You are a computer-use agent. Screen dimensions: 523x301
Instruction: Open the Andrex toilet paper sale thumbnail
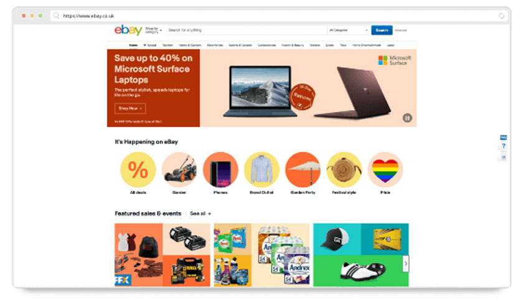click(281, 254)
